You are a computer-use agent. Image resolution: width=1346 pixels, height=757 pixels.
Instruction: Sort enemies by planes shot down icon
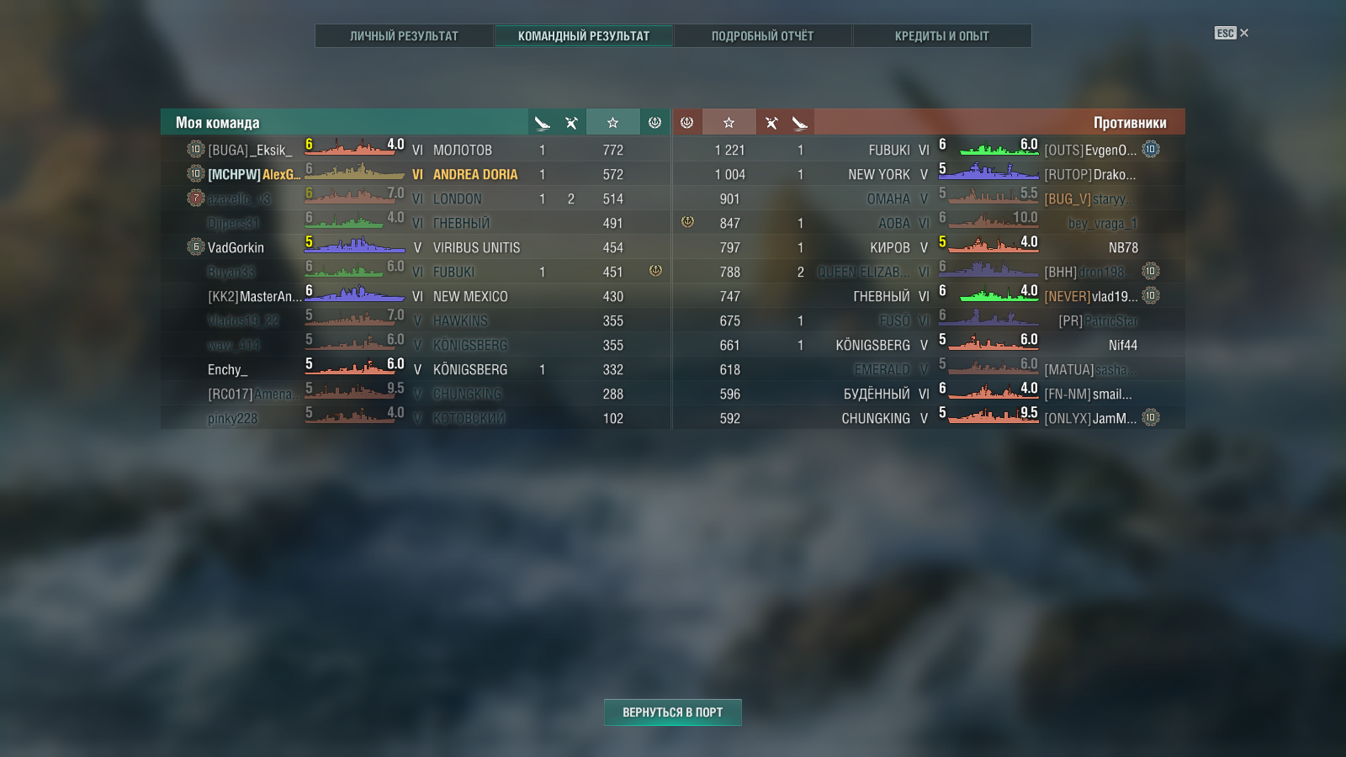coord(799,123)
